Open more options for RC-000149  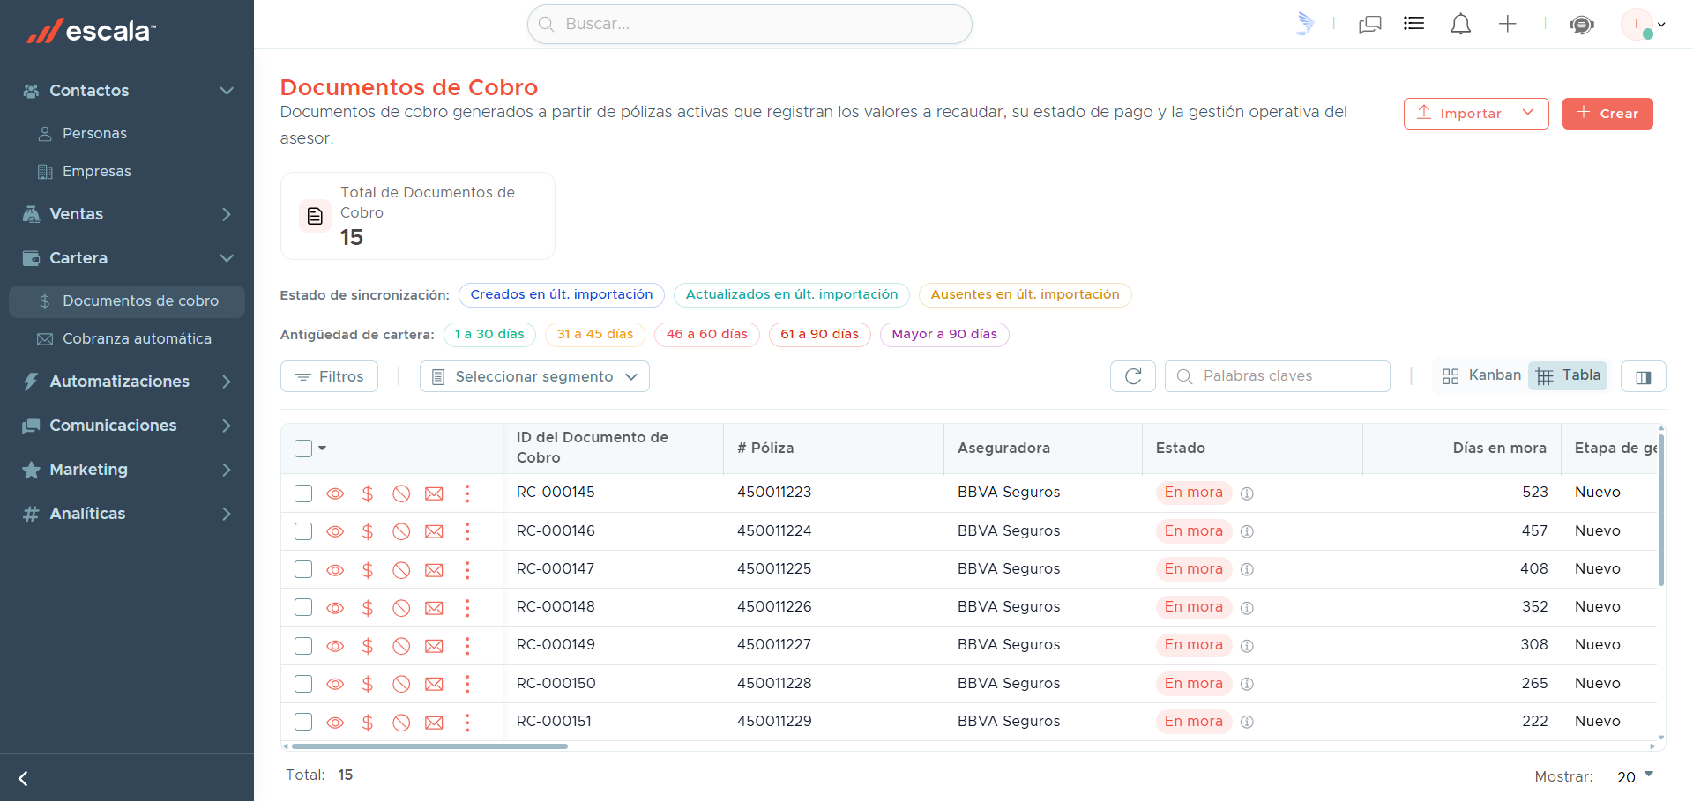(467, 646)
